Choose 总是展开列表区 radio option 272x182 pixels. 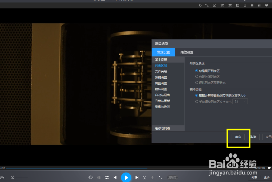207,71
